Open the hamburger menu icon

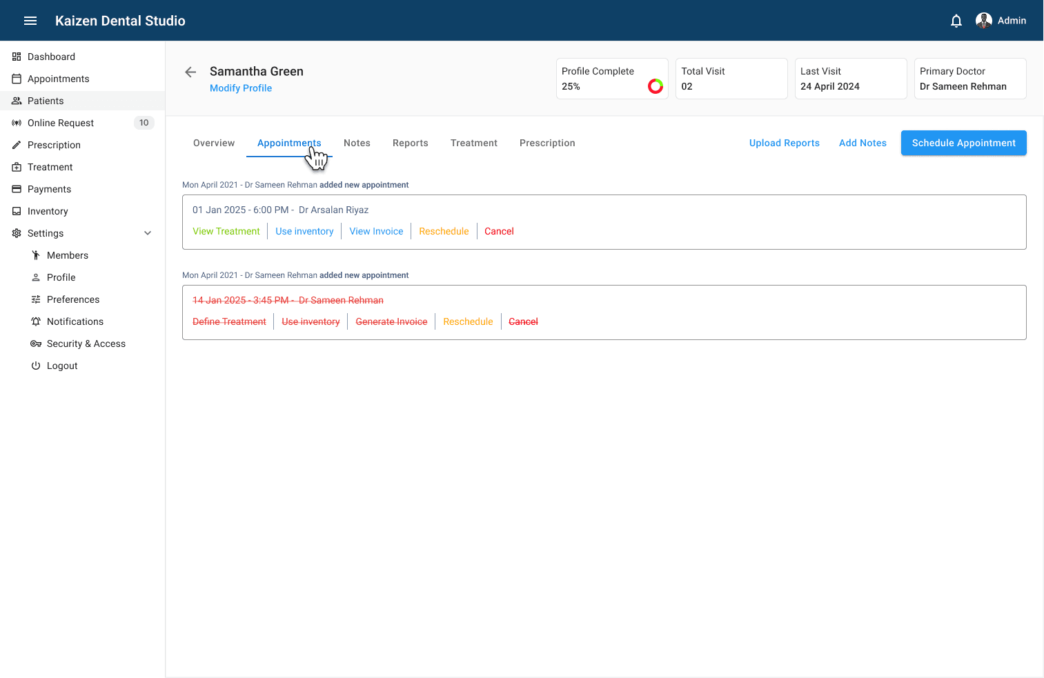[x=30, y=21]
